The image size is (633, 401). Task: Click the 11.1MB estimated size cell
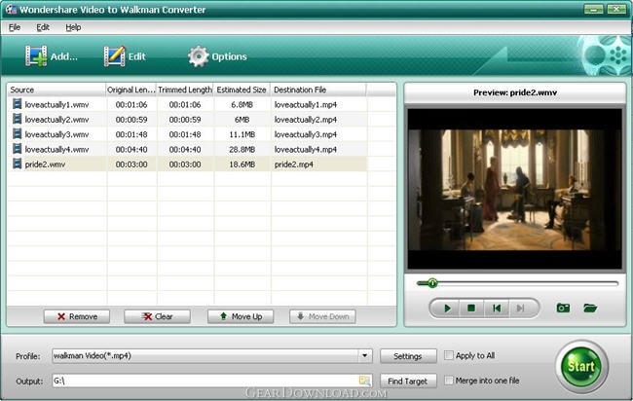click(242, 134)
